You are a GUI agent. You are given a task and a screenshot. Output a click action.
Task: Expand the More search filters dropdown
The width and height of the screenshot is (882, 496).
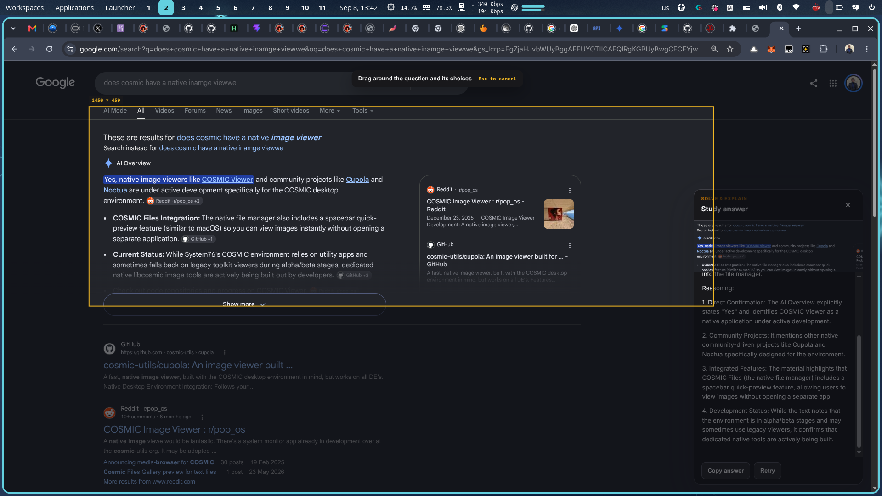[x=330, y=111]
